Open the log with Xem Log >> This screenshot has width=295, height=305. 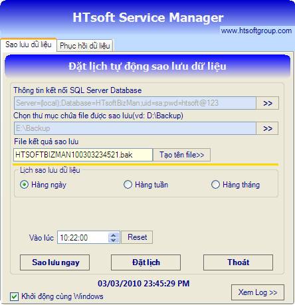[x=258, y=292]
